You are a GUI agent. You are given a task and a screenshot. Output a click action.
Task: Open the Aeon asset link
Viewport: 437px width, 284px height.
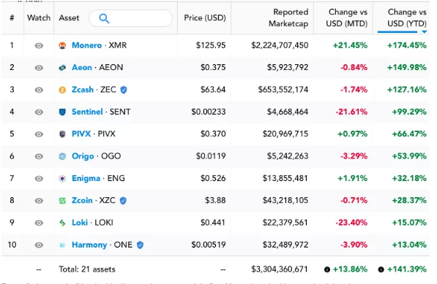[82, 67]
